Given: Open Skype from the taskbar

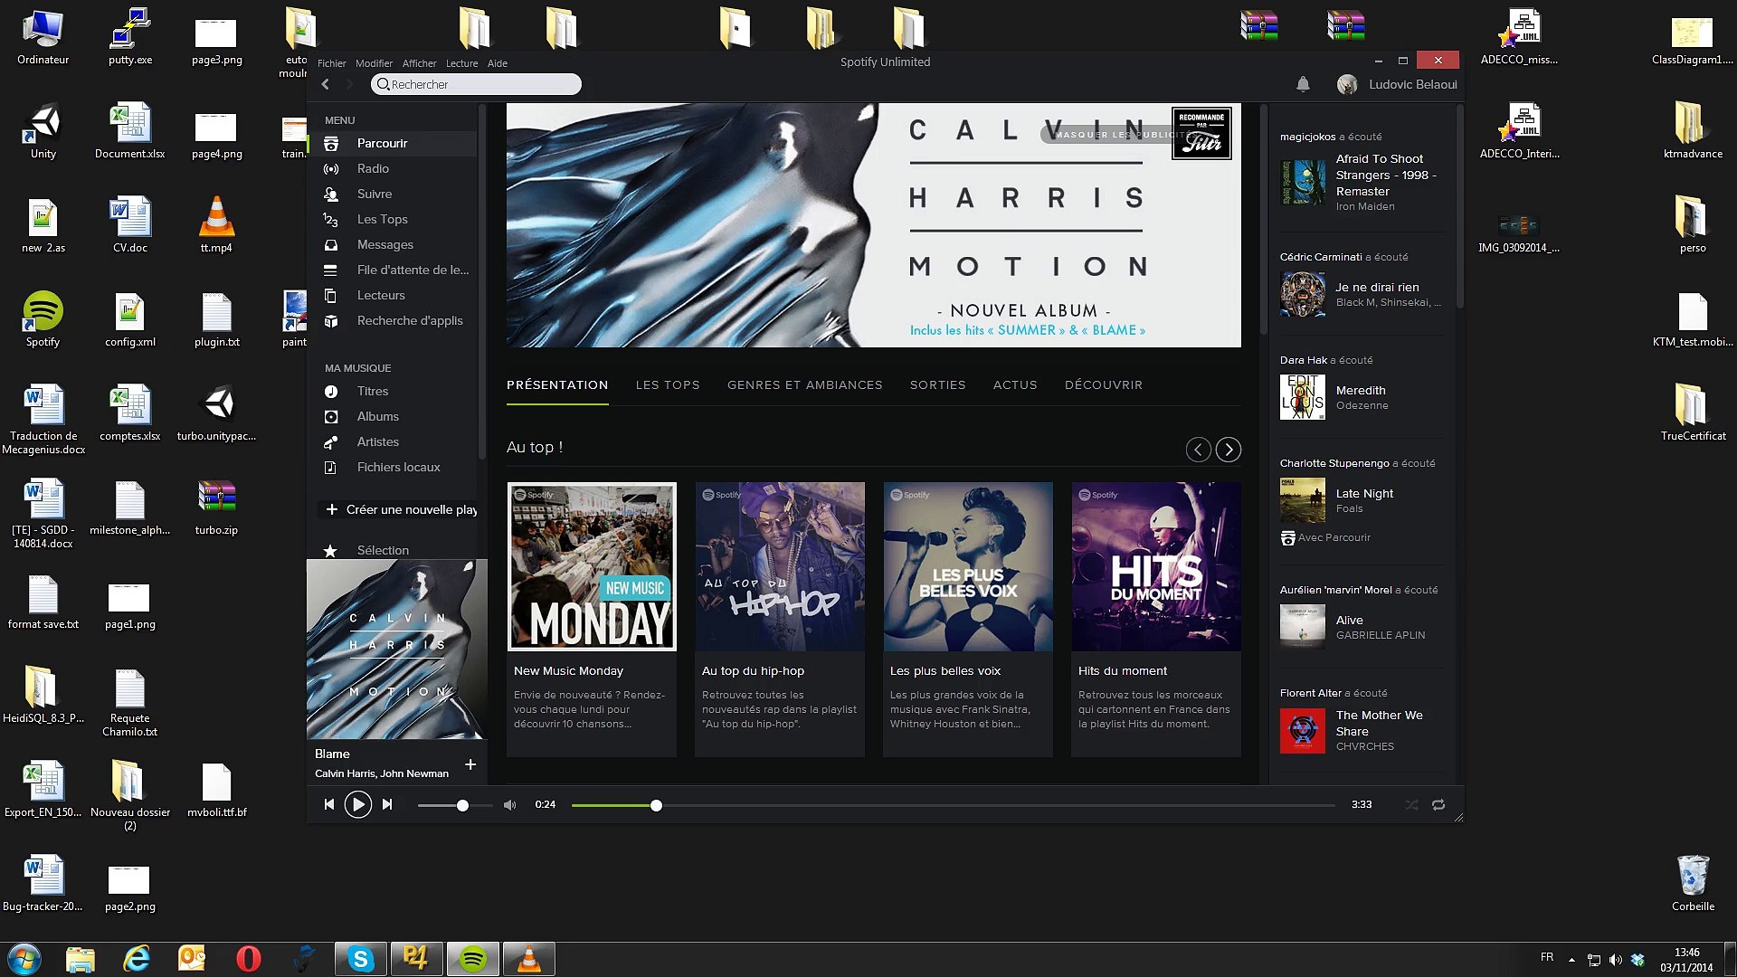Looking at the screenshot, I should [361, 959].
